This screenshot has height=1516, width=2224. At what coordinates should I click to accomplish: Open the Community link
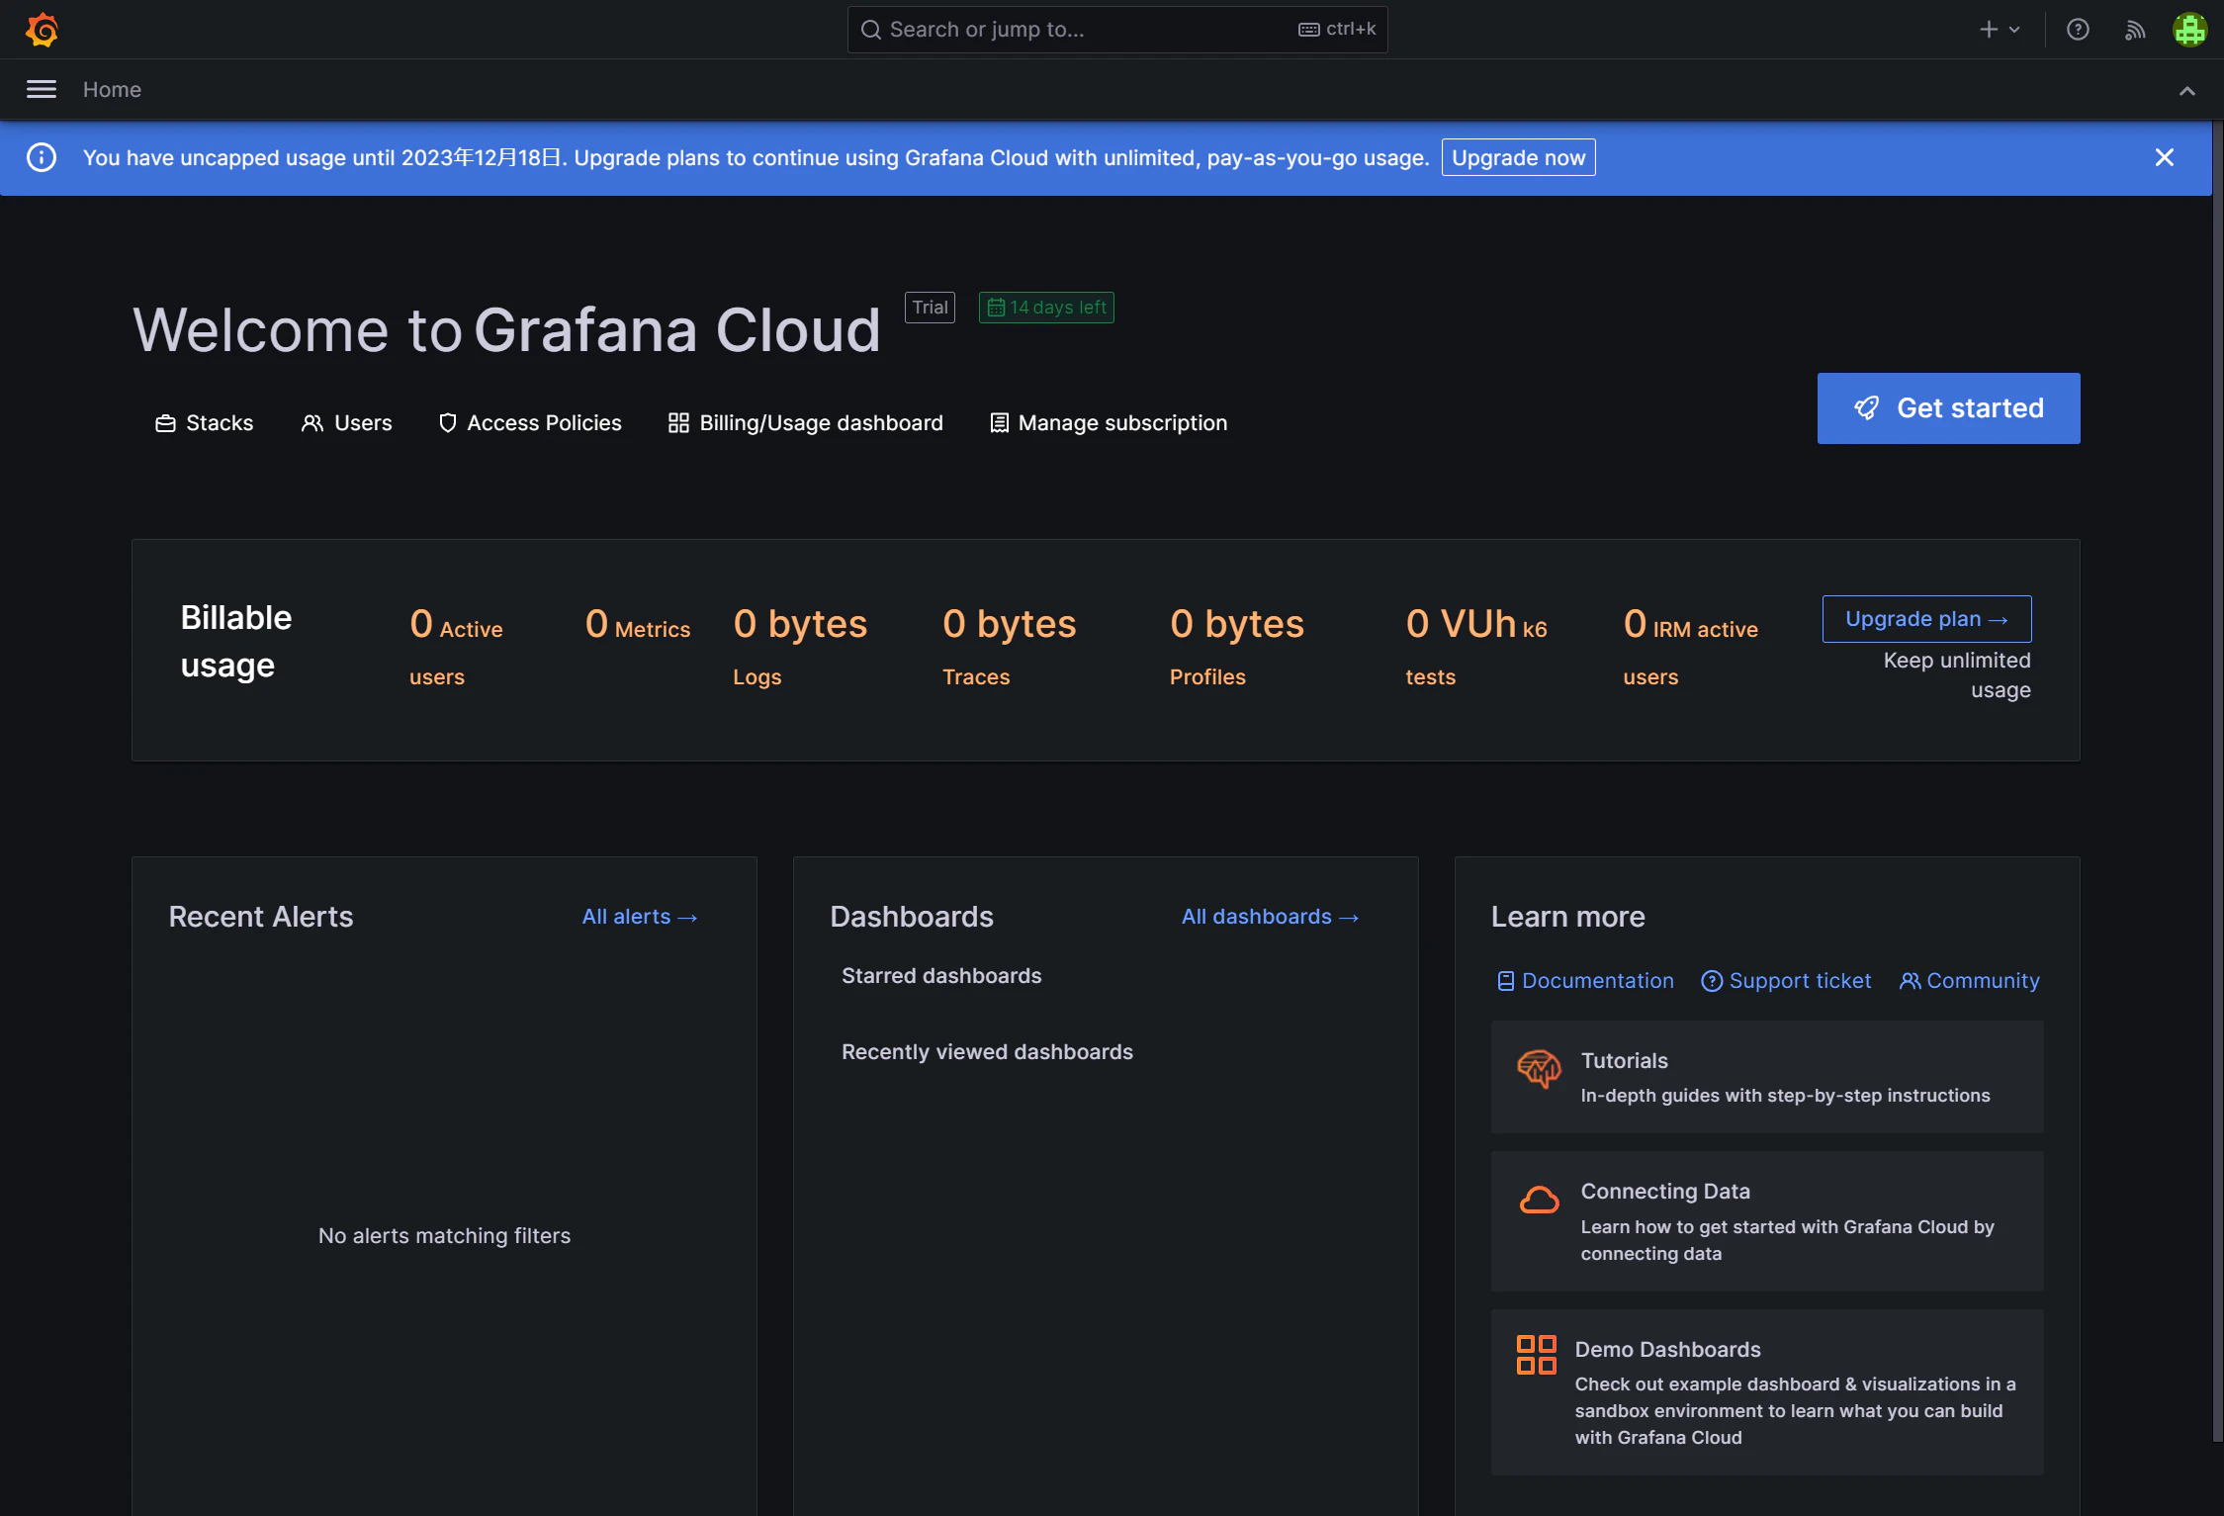(x=1969, y=981)
